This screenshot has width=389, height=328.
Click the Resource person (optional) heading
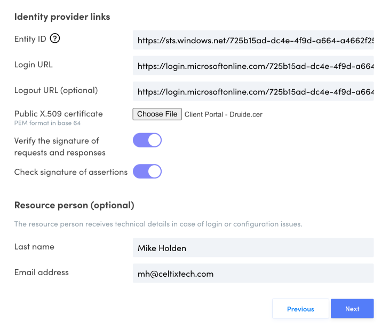(x=74, y=205)
